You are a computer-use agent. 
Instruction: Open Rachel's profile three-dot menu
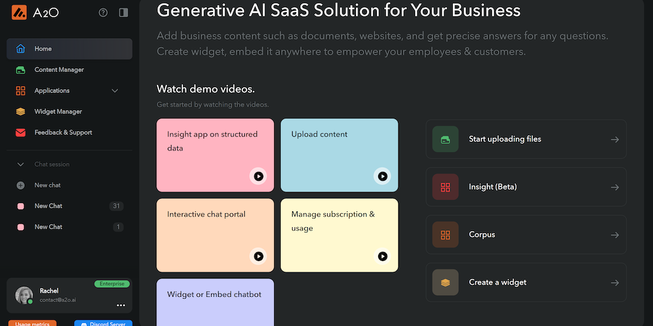pos(121,306)
